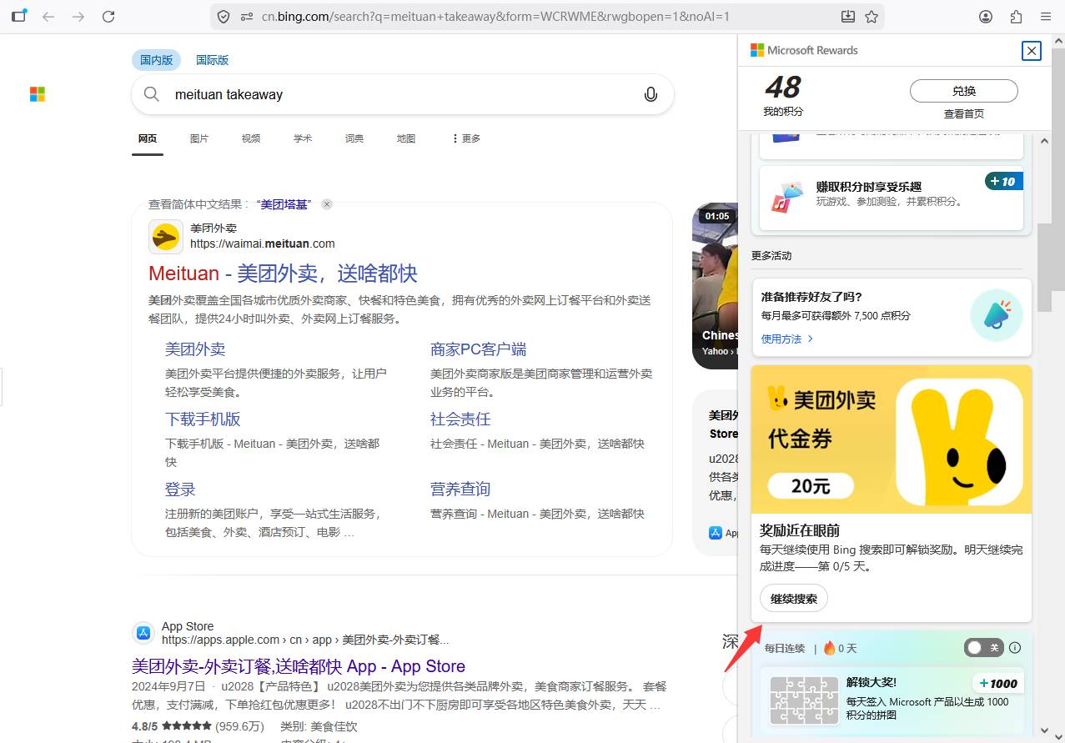Open the 社会责任 sitelink
The height and width of the screenshot is (743, 1065).
(x=460, y=419)
